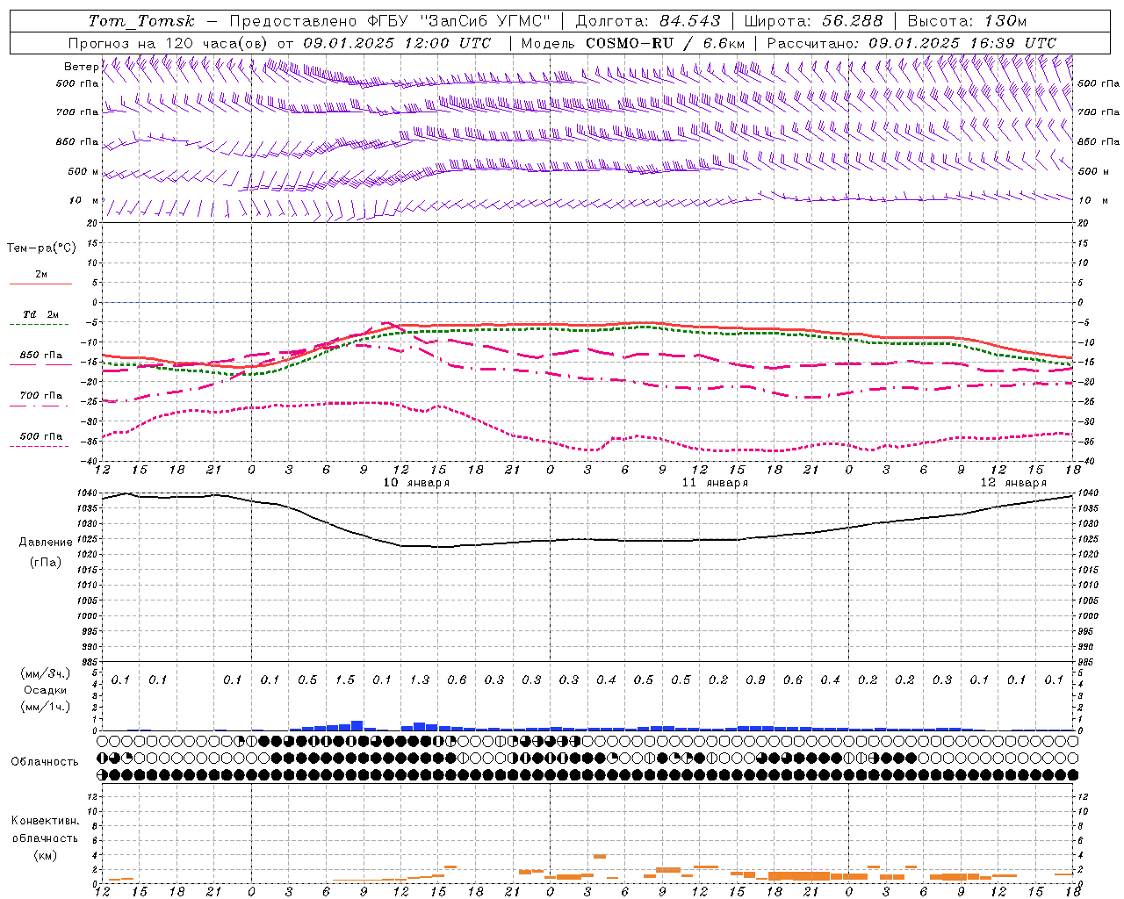Click the "Осадки" precipitation label
The height and width of the screenshot is (899, 1124).
46,690
